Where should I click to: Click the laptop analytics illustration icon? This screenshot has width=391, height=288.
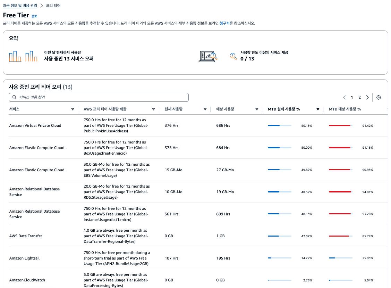click(x=208, y=56)
